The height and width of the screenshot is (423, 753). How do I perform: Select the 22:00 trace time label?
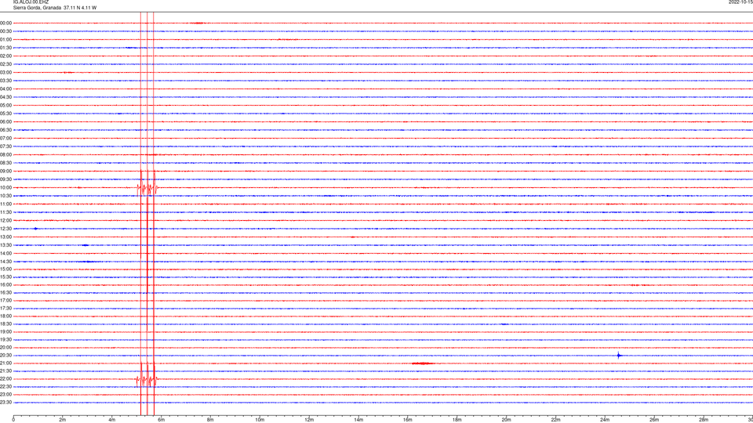pos(5,379)
